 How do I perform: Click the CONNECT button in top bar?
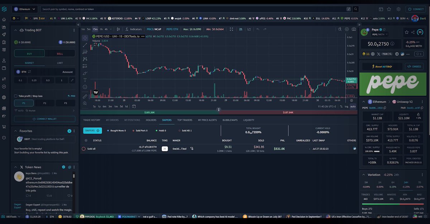[416, 9]
